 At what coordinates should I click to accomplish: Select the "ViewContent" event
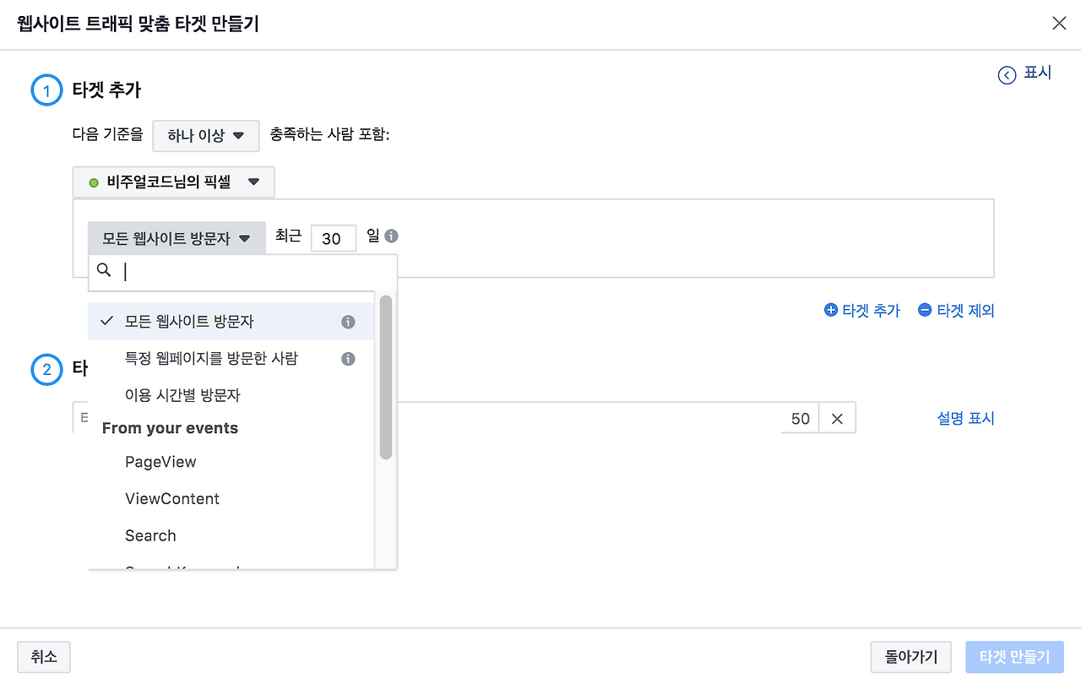pos(172,498)
